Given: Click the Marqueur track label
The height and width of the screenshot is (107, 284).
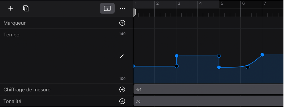Looking at the screenshot, I should (x=15, y=23).
